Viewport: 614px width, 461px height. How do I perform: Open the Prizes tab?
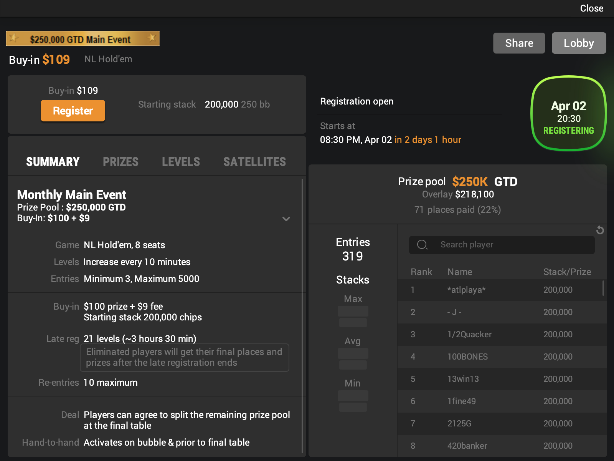coord(120,162)
